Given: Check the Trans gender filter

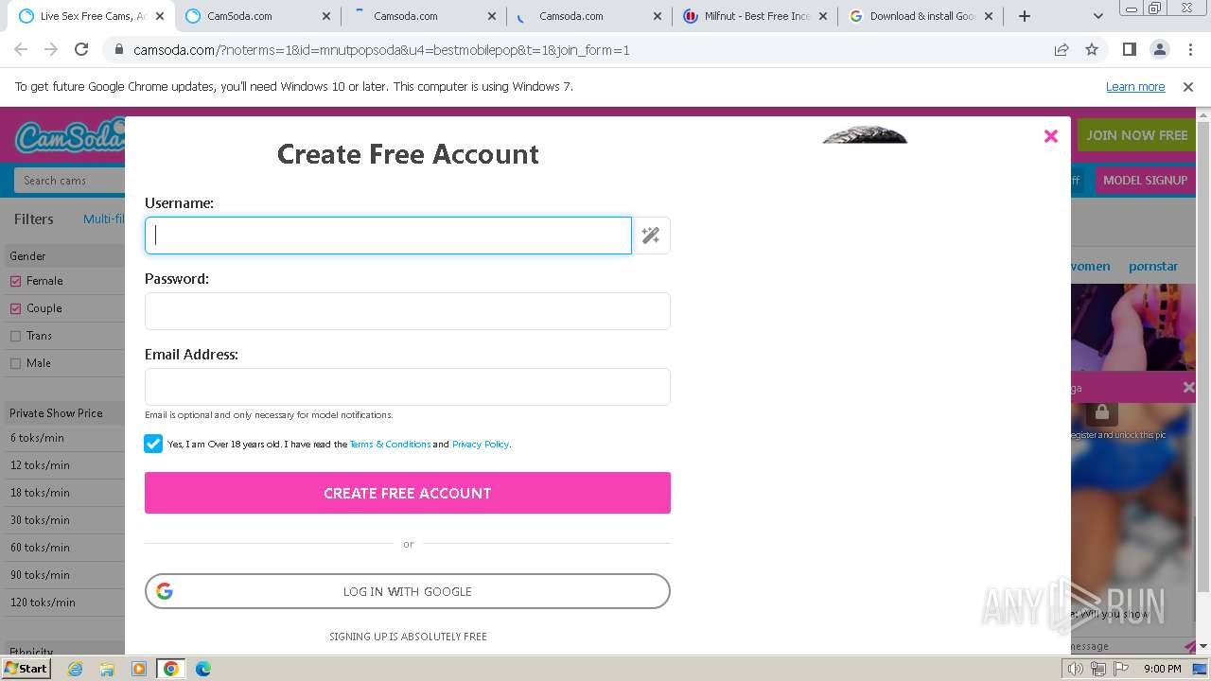Looking at the screenshot, I should pyautogui.click(x=15, y=336).
